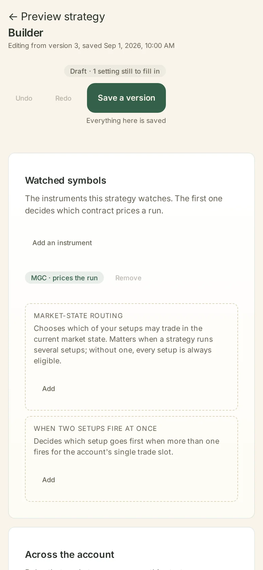
Task: Add a market-state routing rule
Action: point(49,389)
